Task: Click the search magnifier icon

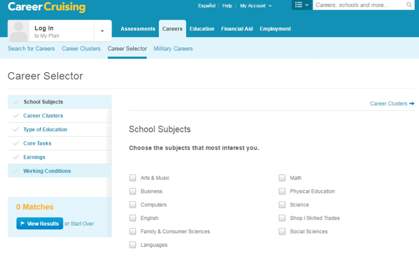Action: [409, 5]
